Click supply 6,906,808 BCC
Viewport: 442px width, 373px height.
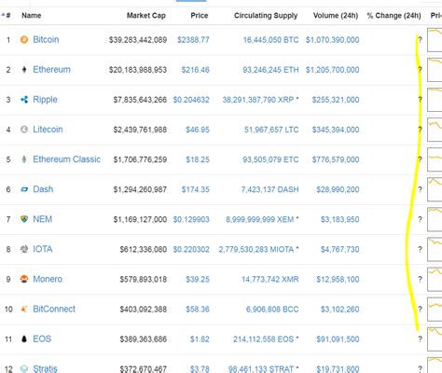click(272, 310)
